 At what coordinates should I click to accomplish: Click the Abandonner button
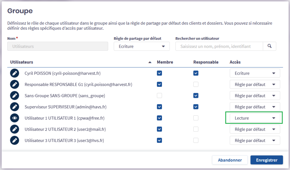click(x=230, y=160)
